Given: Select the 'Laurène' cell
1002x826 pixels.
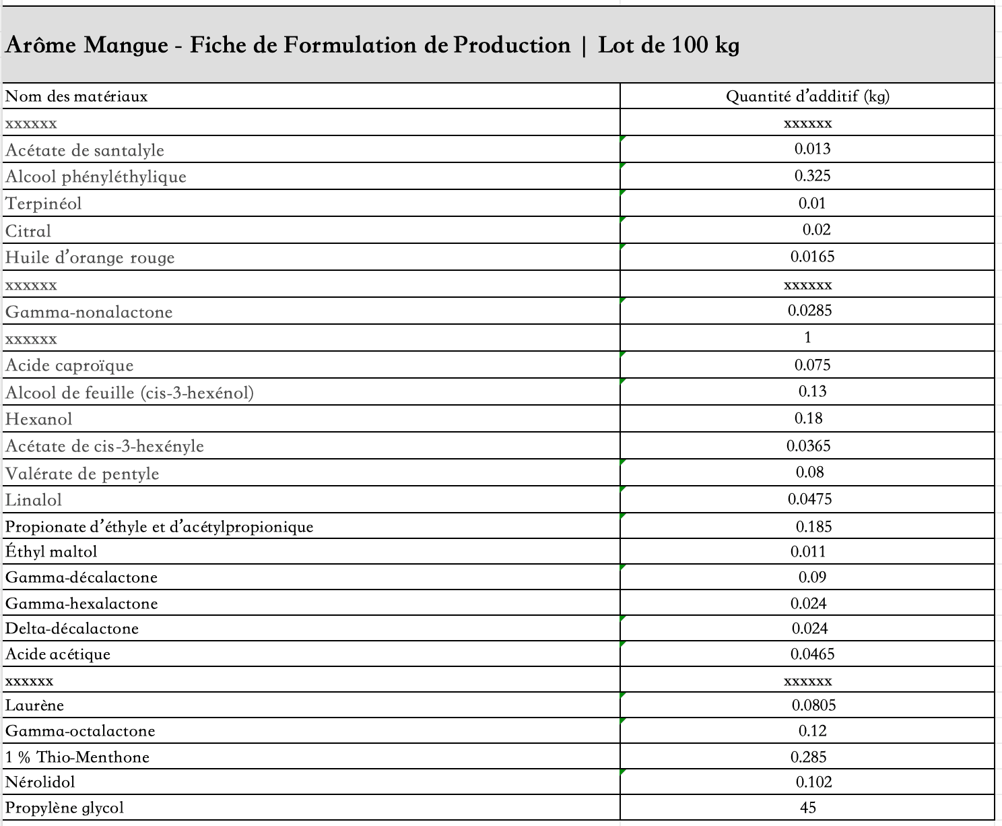Looking at the screenshot, I should click(310, 705).
